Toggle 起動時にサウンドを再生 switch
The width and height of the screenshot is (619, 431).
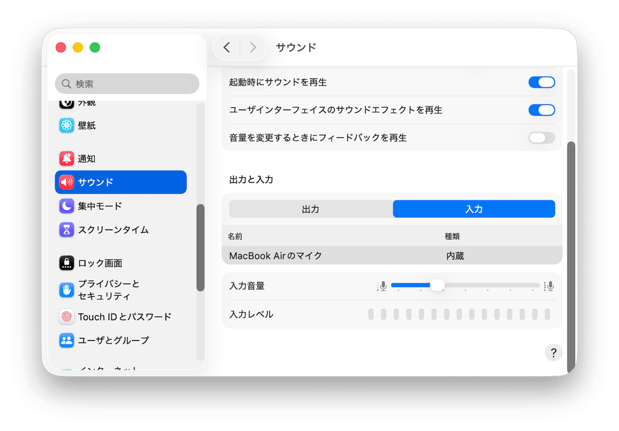[542, 82]
